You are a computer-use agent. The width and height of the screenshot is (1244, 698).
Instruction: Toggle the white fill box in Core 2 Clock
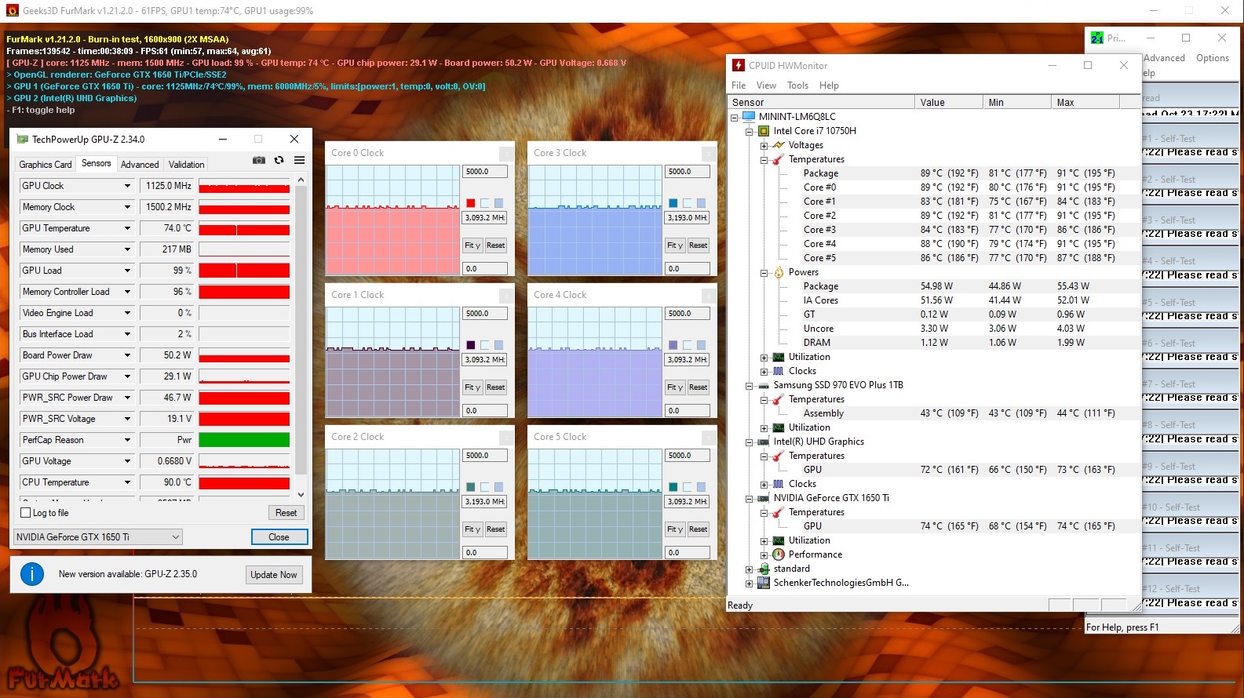tap(484, 487)
